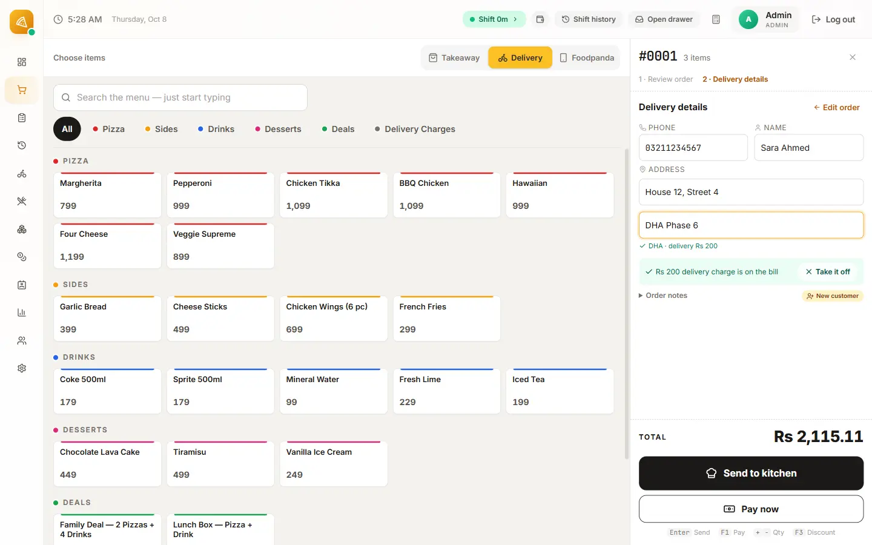
Task: Click the Open drawer button
Action: [x=664, y=19]
